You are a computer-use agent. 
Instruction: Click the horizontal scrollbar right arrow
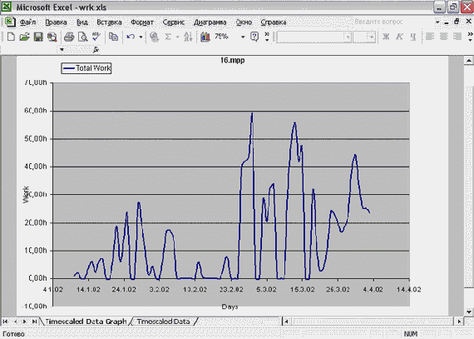click(459, 322)
